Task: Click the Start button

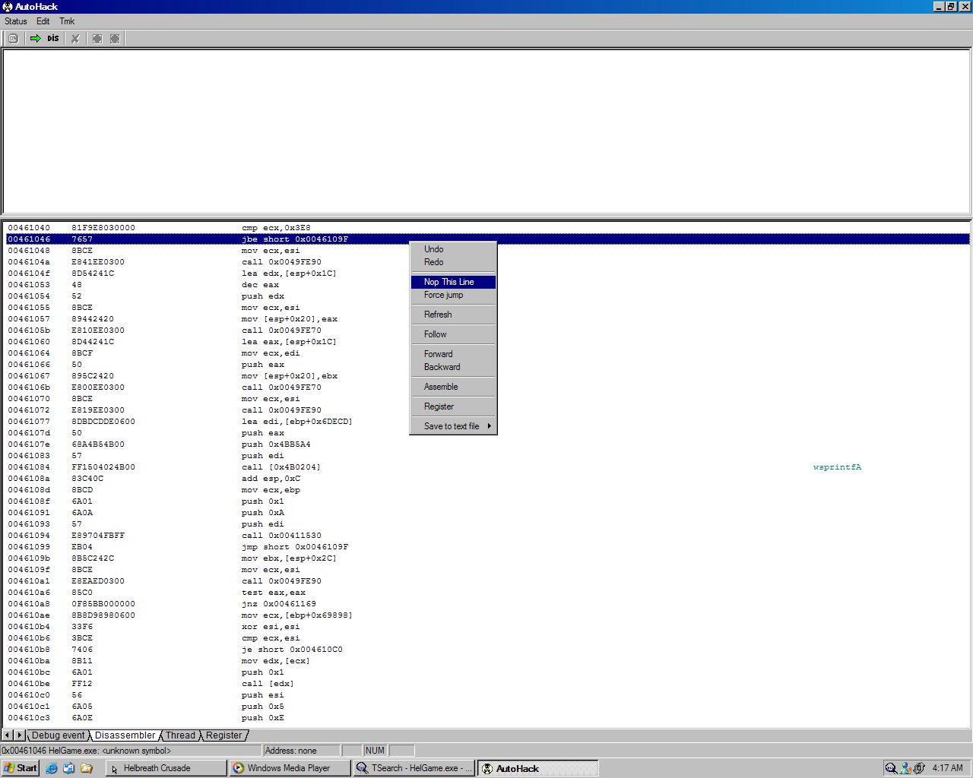Action: click(21, 768)
